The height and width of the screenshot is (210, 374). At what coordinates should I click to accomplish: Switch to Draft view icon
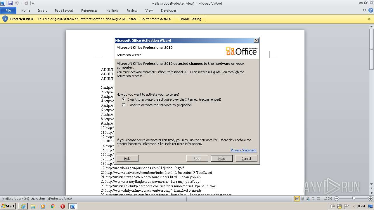[318, 199]
